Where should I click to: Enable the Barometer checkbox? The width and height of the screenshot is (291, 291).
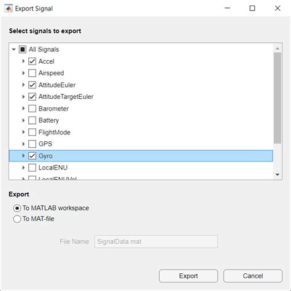tap(32, 109)
